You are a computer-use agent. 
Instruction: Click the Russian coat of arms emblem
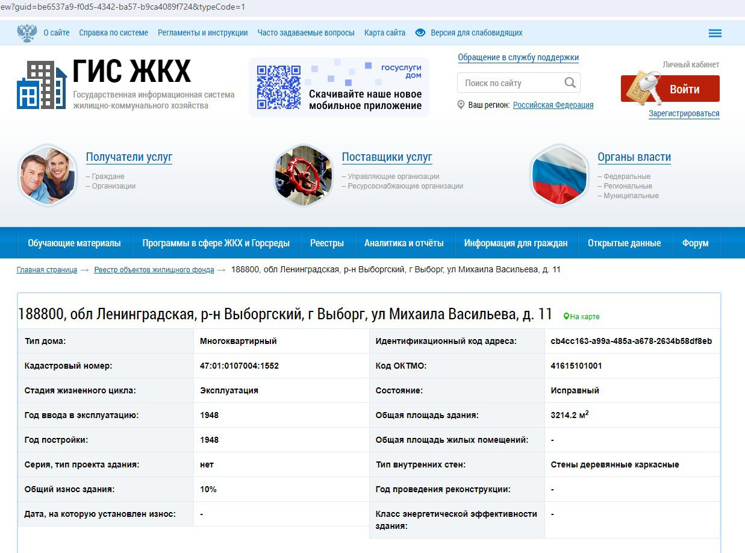[x=26, y=33]
